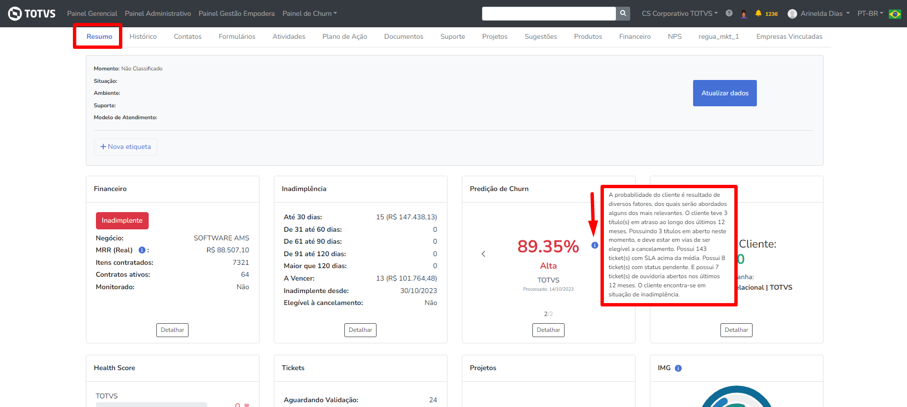Focus the search field in the header
The width and height of the screenshot is (907, 407).
point(549,13)
